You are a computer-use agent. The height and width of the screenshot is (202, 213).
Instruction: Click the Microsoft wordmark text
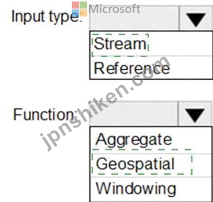[114, 9]
